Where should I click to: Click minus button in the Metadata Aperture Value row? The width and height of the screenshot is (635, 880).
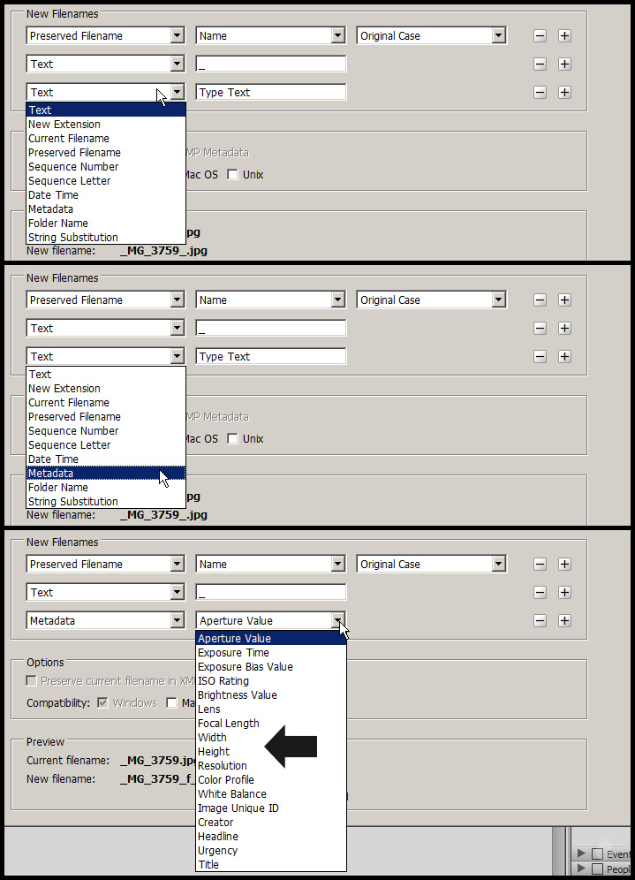(540, 621)
